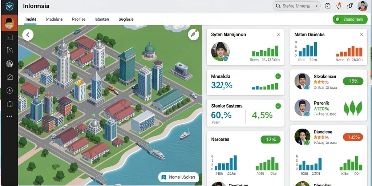Select the home icon in left sidebar
Image resolution: width=372 pixels, height=186 pixels.
point(9,77)
